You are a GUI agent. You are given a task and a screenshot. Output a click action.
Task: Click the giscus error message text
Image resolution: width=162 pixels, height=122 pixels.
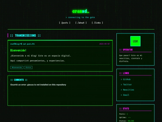[x=38, y=85]
